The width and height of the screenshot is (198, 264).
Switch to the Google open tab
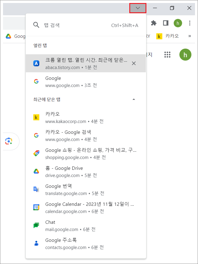86,82
